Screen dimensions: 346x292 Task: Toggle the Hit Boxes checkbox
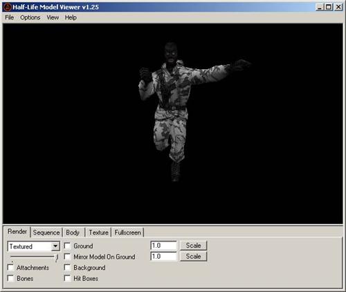67,278
